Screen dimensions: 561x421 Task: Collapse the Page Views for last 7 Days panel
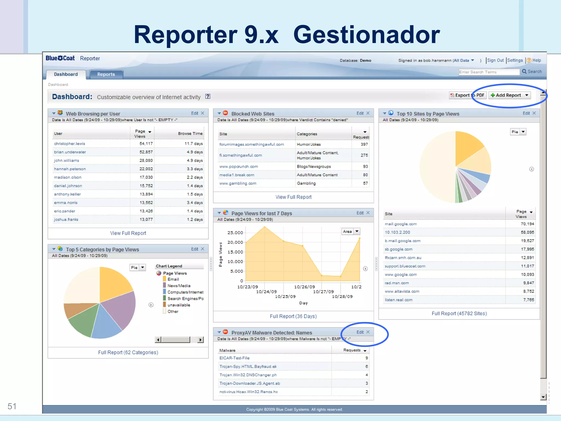219,213
